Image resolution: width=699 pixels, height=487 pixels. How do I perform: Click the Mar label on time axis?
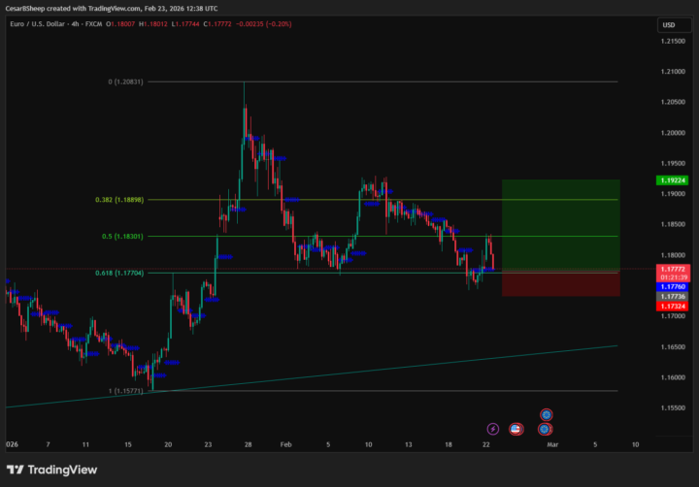tap(552, 444)
